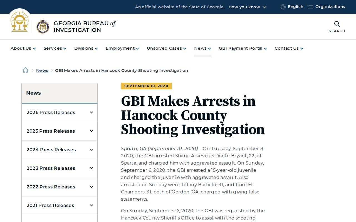This screenshot has height=222, width=356.
Task: Open the Organizations link
Action: (x=330, y=7)
